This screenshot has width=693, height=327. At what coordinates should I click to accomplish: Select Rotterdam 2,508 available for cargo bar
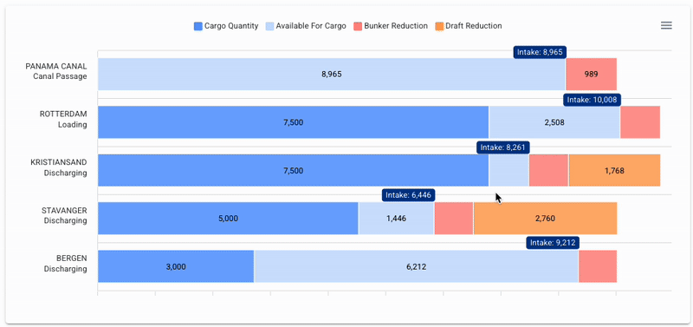[x=554, y=122]
